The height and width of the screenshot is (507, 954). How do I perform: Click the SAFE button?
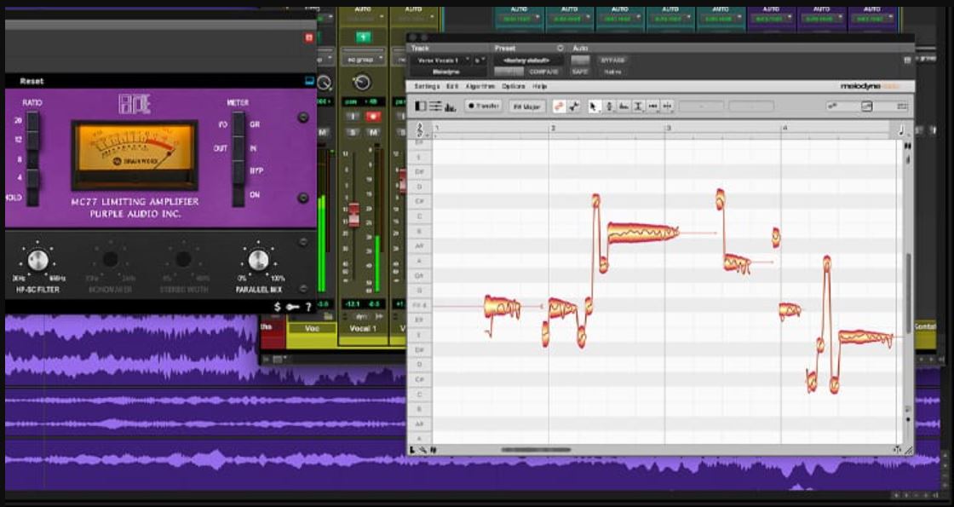(580, 72)
